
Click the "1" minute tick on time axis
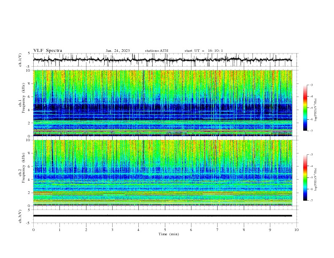pos(60,230)
